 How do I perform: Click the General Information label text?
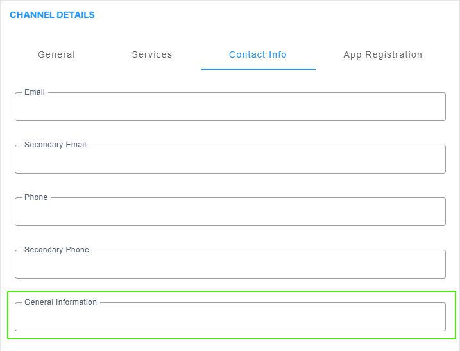click(x=60, y=302)
